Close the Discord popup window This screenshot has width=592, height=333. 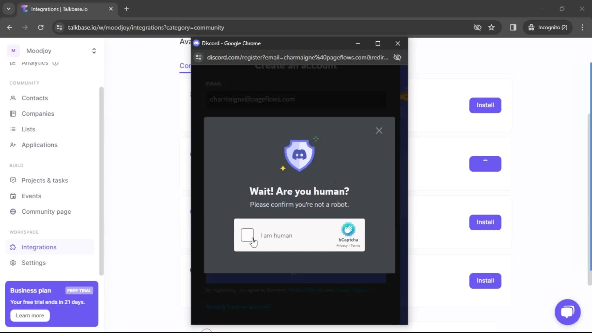tap(397, 43)
